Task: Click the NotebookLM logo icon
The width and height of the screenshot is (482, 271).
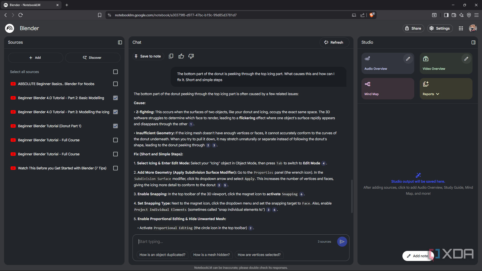Action: coord(10,28)
